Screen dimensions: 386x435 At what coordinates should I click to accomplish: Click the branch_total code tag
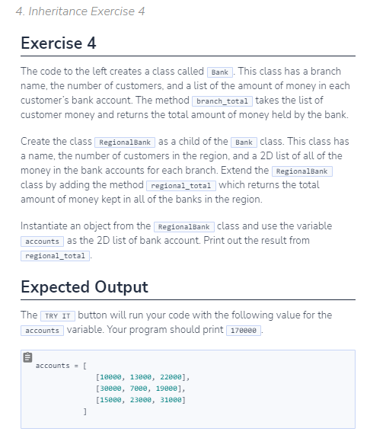pos(222,101)
